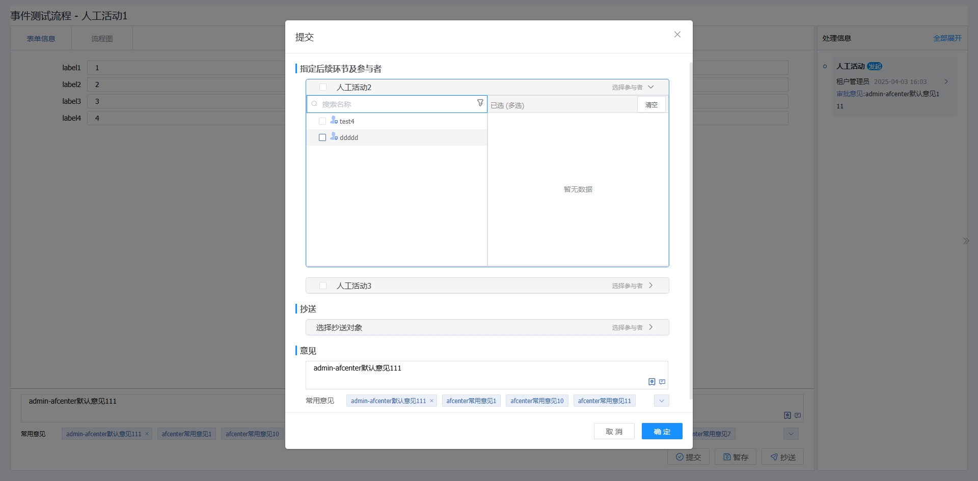This screenshot has width=978, height=481.
Task: Collapse the 处理信息 panel via double-arrow icon
Action: point(966,241)
